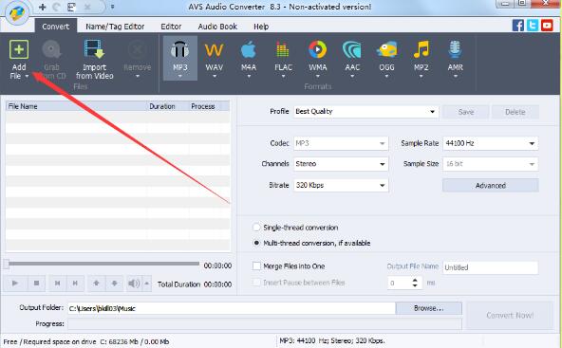Select Single-thread conversion radio button
This screenshot has height=348, width=562.
click(x=256, y=228)
